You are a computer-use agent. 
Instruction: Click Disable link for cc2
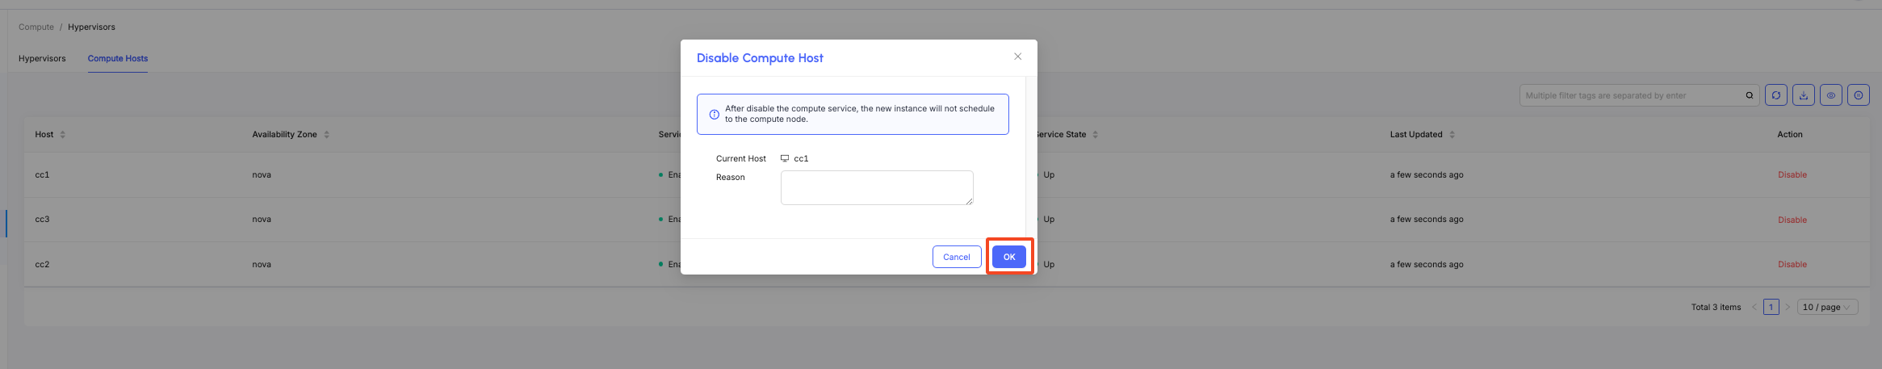[1792, 264]
